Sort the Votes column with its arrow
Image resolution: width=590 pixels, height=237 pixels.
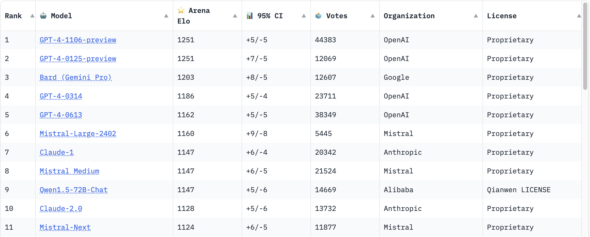373,16
